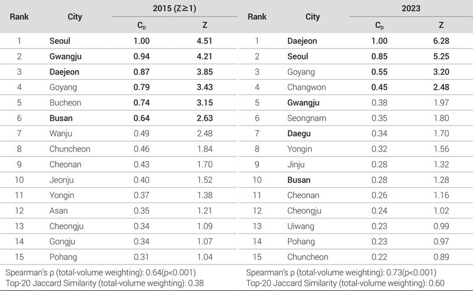The width and height of the screenshot is (473, 291).
Task: Select Seoul in the 2015 city list
Action: click(61, 41)
